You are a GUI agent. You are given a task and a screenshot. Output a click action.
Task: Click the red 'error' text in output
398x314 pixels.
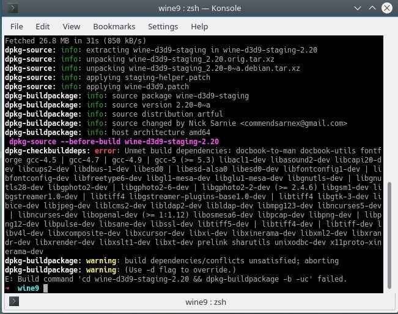[107, 150]
